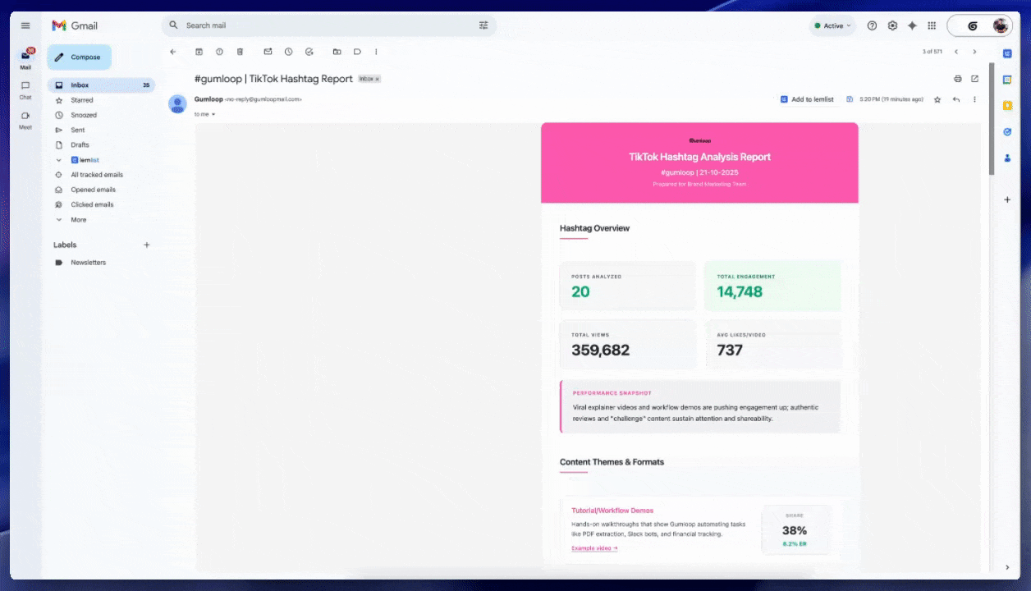The height and width of the screenshot is (591, 1031).
Task: Go back to inbox arrow
Action: click(172, 52)
